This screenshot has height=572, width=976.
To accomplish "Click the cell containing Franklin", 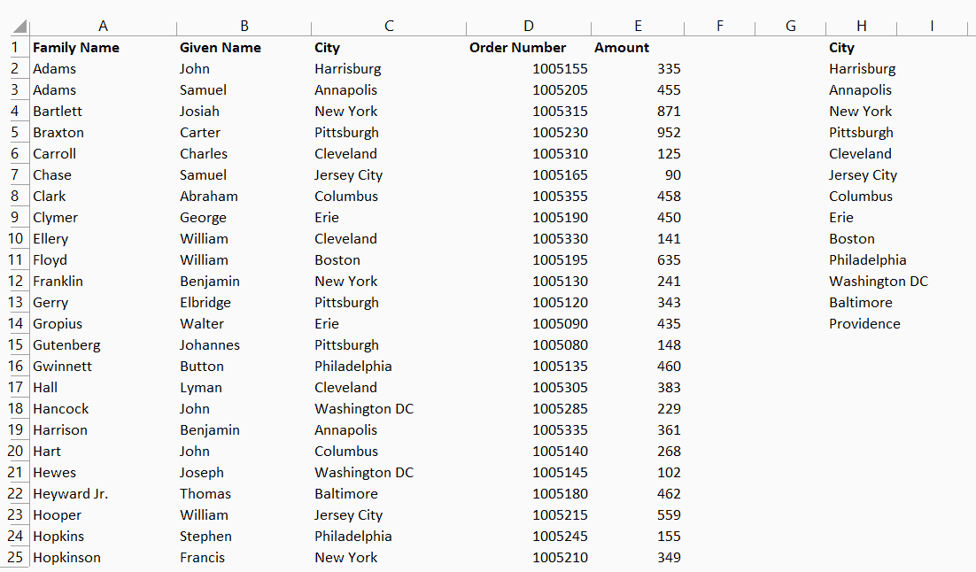I will tap(58, 281).
